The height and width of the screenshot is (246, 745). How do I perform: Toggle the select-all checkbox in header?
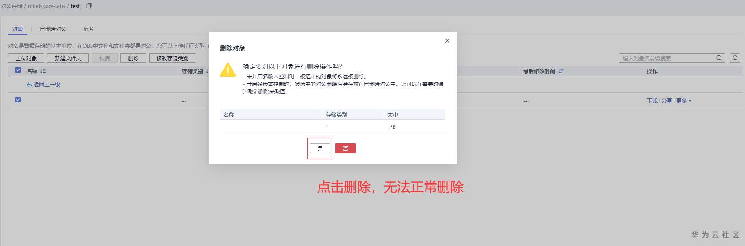tap(18, 70)
